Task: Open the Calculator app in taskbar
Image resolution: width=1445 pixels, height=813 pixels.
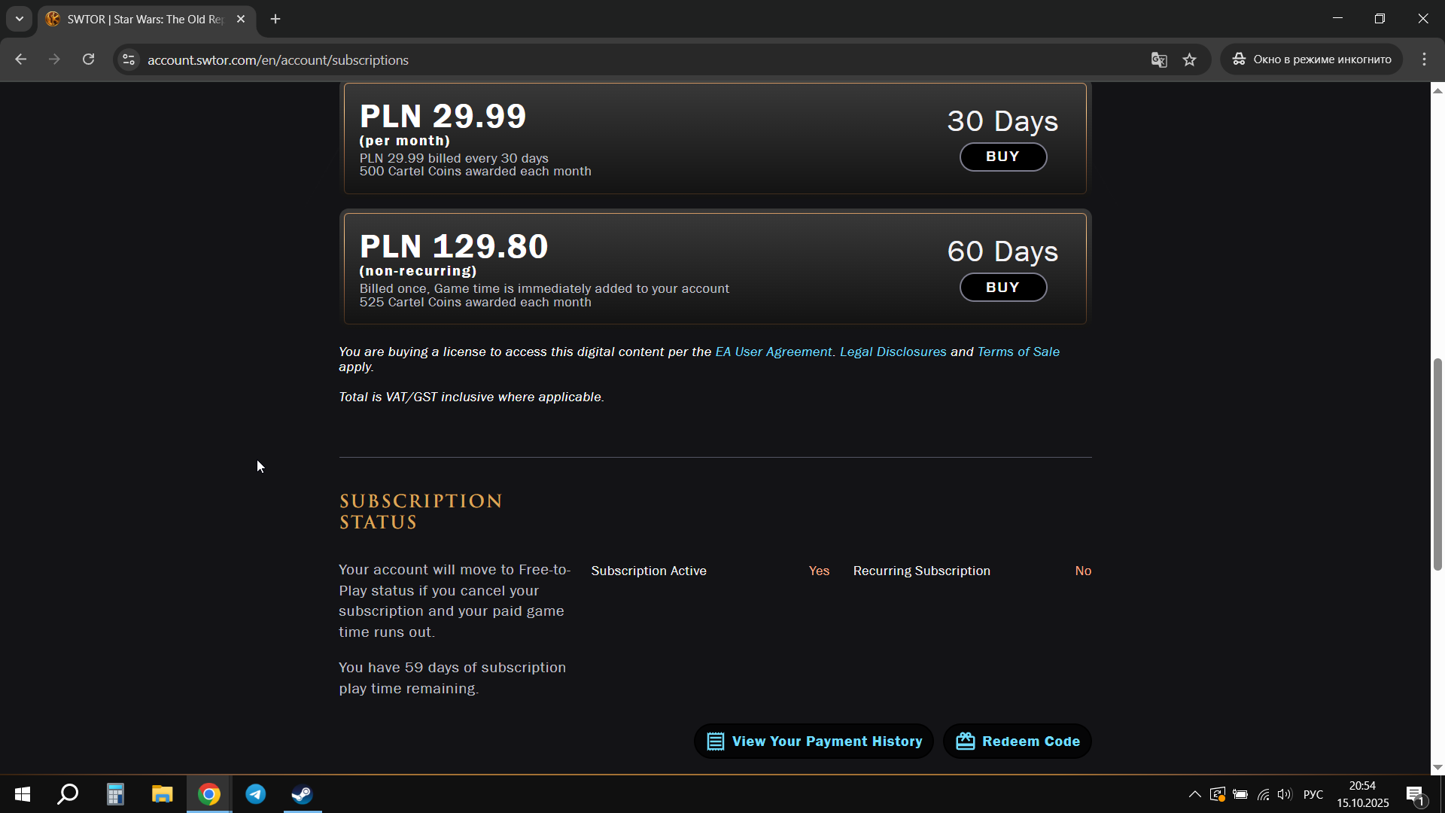Action: 115,794
